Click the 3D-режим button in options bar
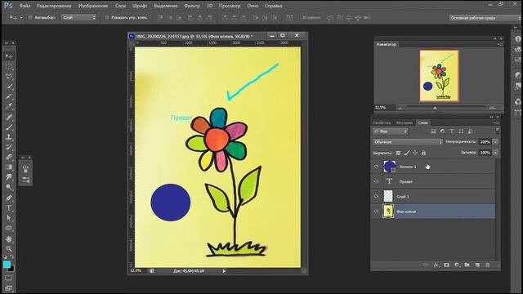 tap(311, 17)
